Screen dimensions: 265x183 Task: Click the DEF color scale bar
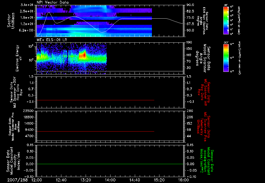tap(226, 58)
